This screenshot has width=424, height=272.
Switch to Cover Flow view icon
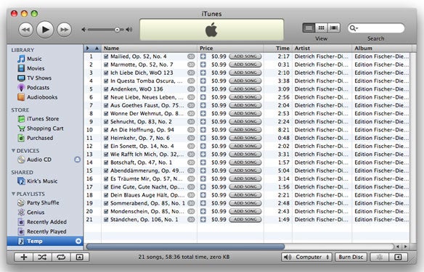pos(334,28)
